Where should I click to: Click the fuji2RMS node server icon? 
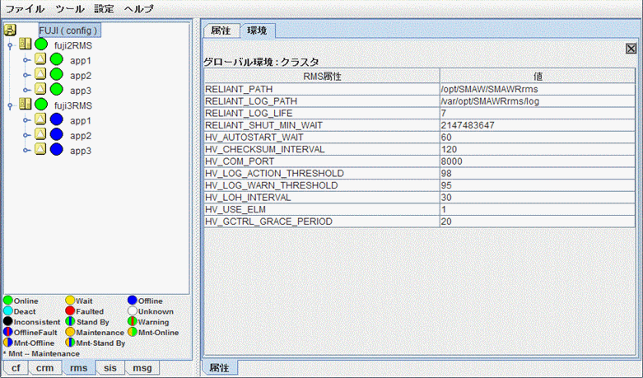pyautogui.click(x=26, y=44)
